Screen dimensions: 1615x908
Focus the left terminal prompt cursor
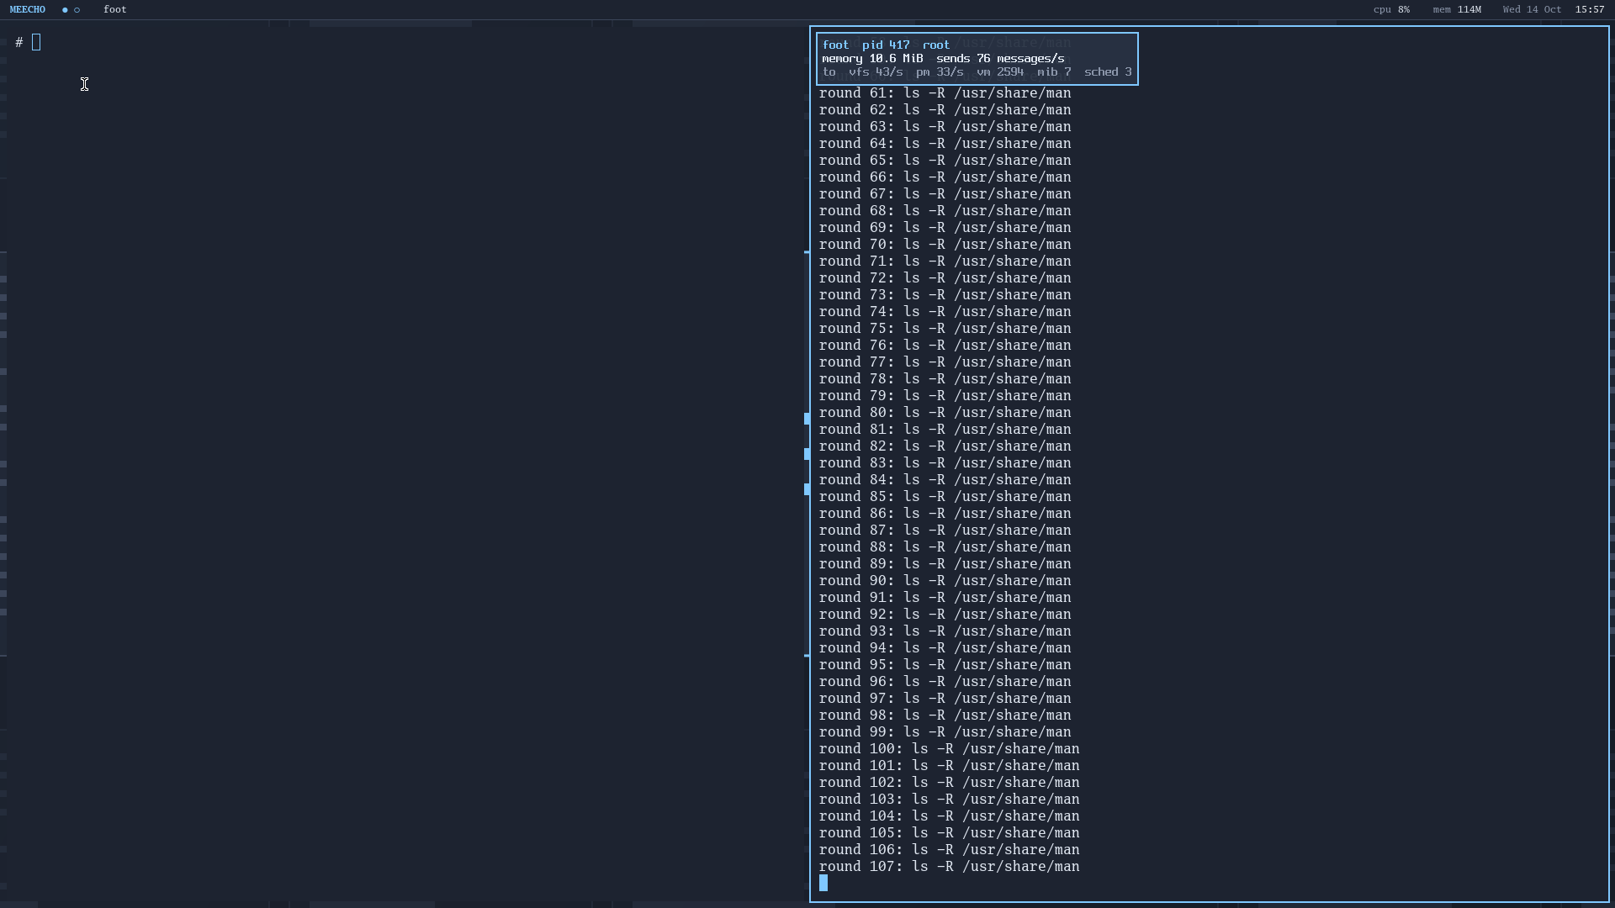click(36, 42)
